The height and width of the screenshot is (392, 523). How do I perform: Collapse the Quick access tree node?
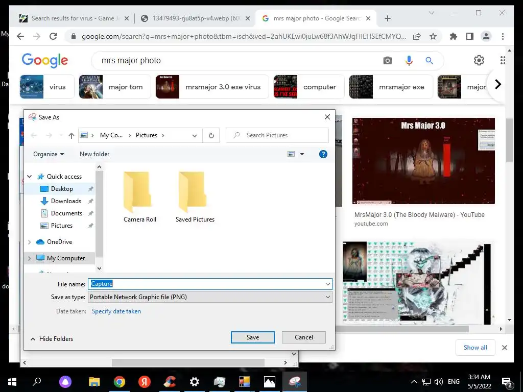[x=30, y=176]
